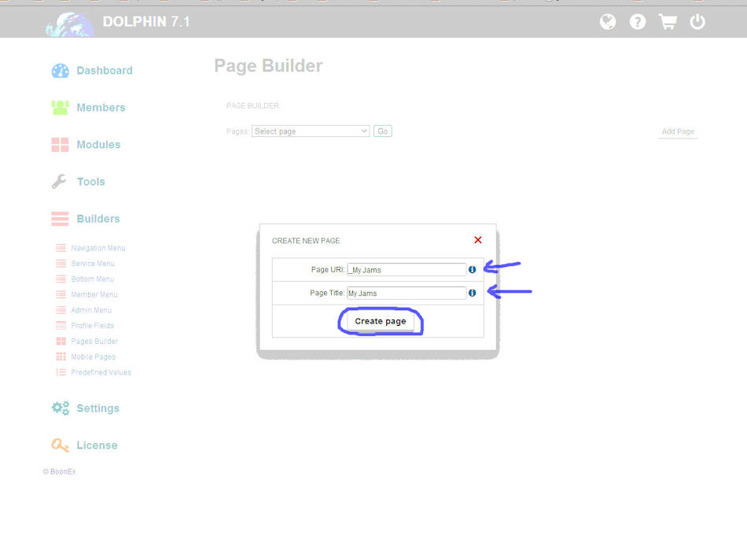Screen dimensions: 747x543
Task: Click the Builders list icon
Action: [60, 219]
